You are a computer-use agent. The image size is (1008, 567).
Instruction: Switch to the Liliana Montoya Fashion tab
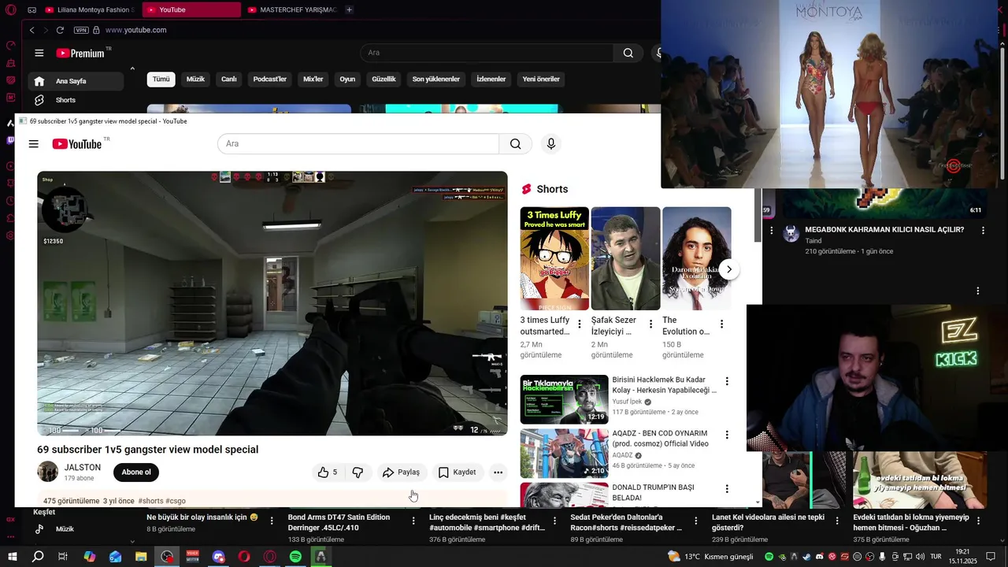(x=90, y=9)
